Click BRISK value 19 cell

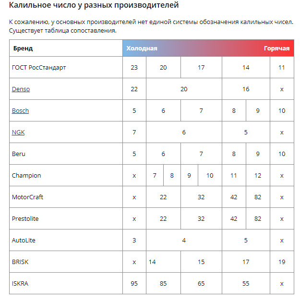point(282,262)
